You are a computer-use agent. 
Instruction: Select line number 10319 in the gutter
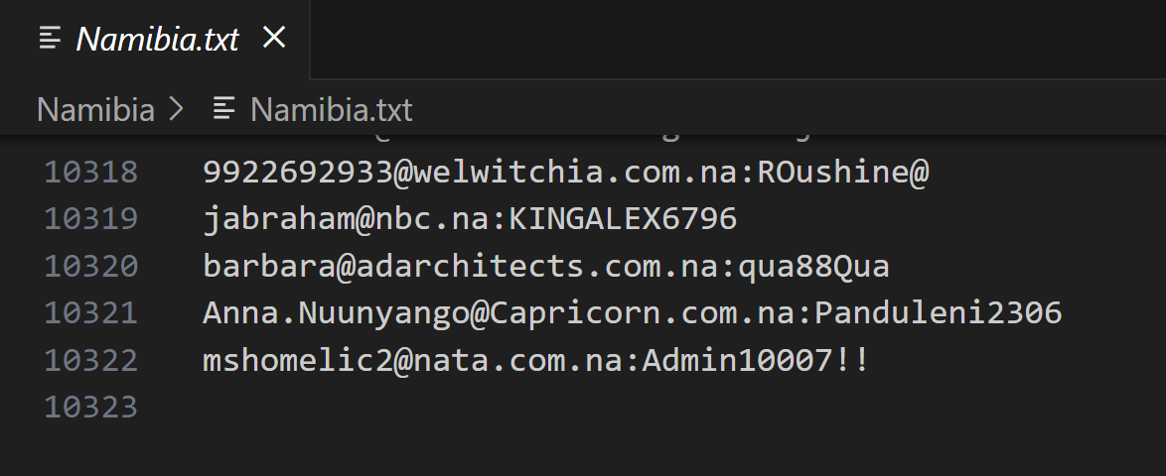coord(91,219)
